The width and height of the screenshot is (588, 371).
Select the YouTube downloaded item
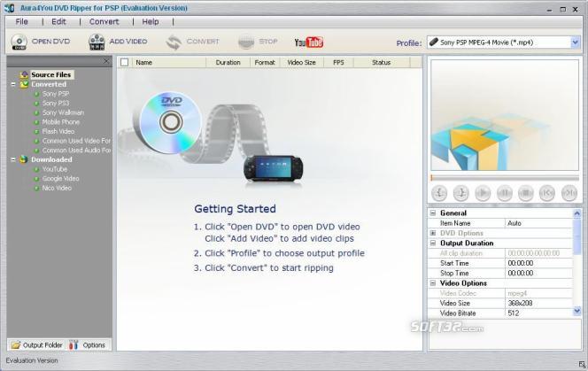point(55,169)
